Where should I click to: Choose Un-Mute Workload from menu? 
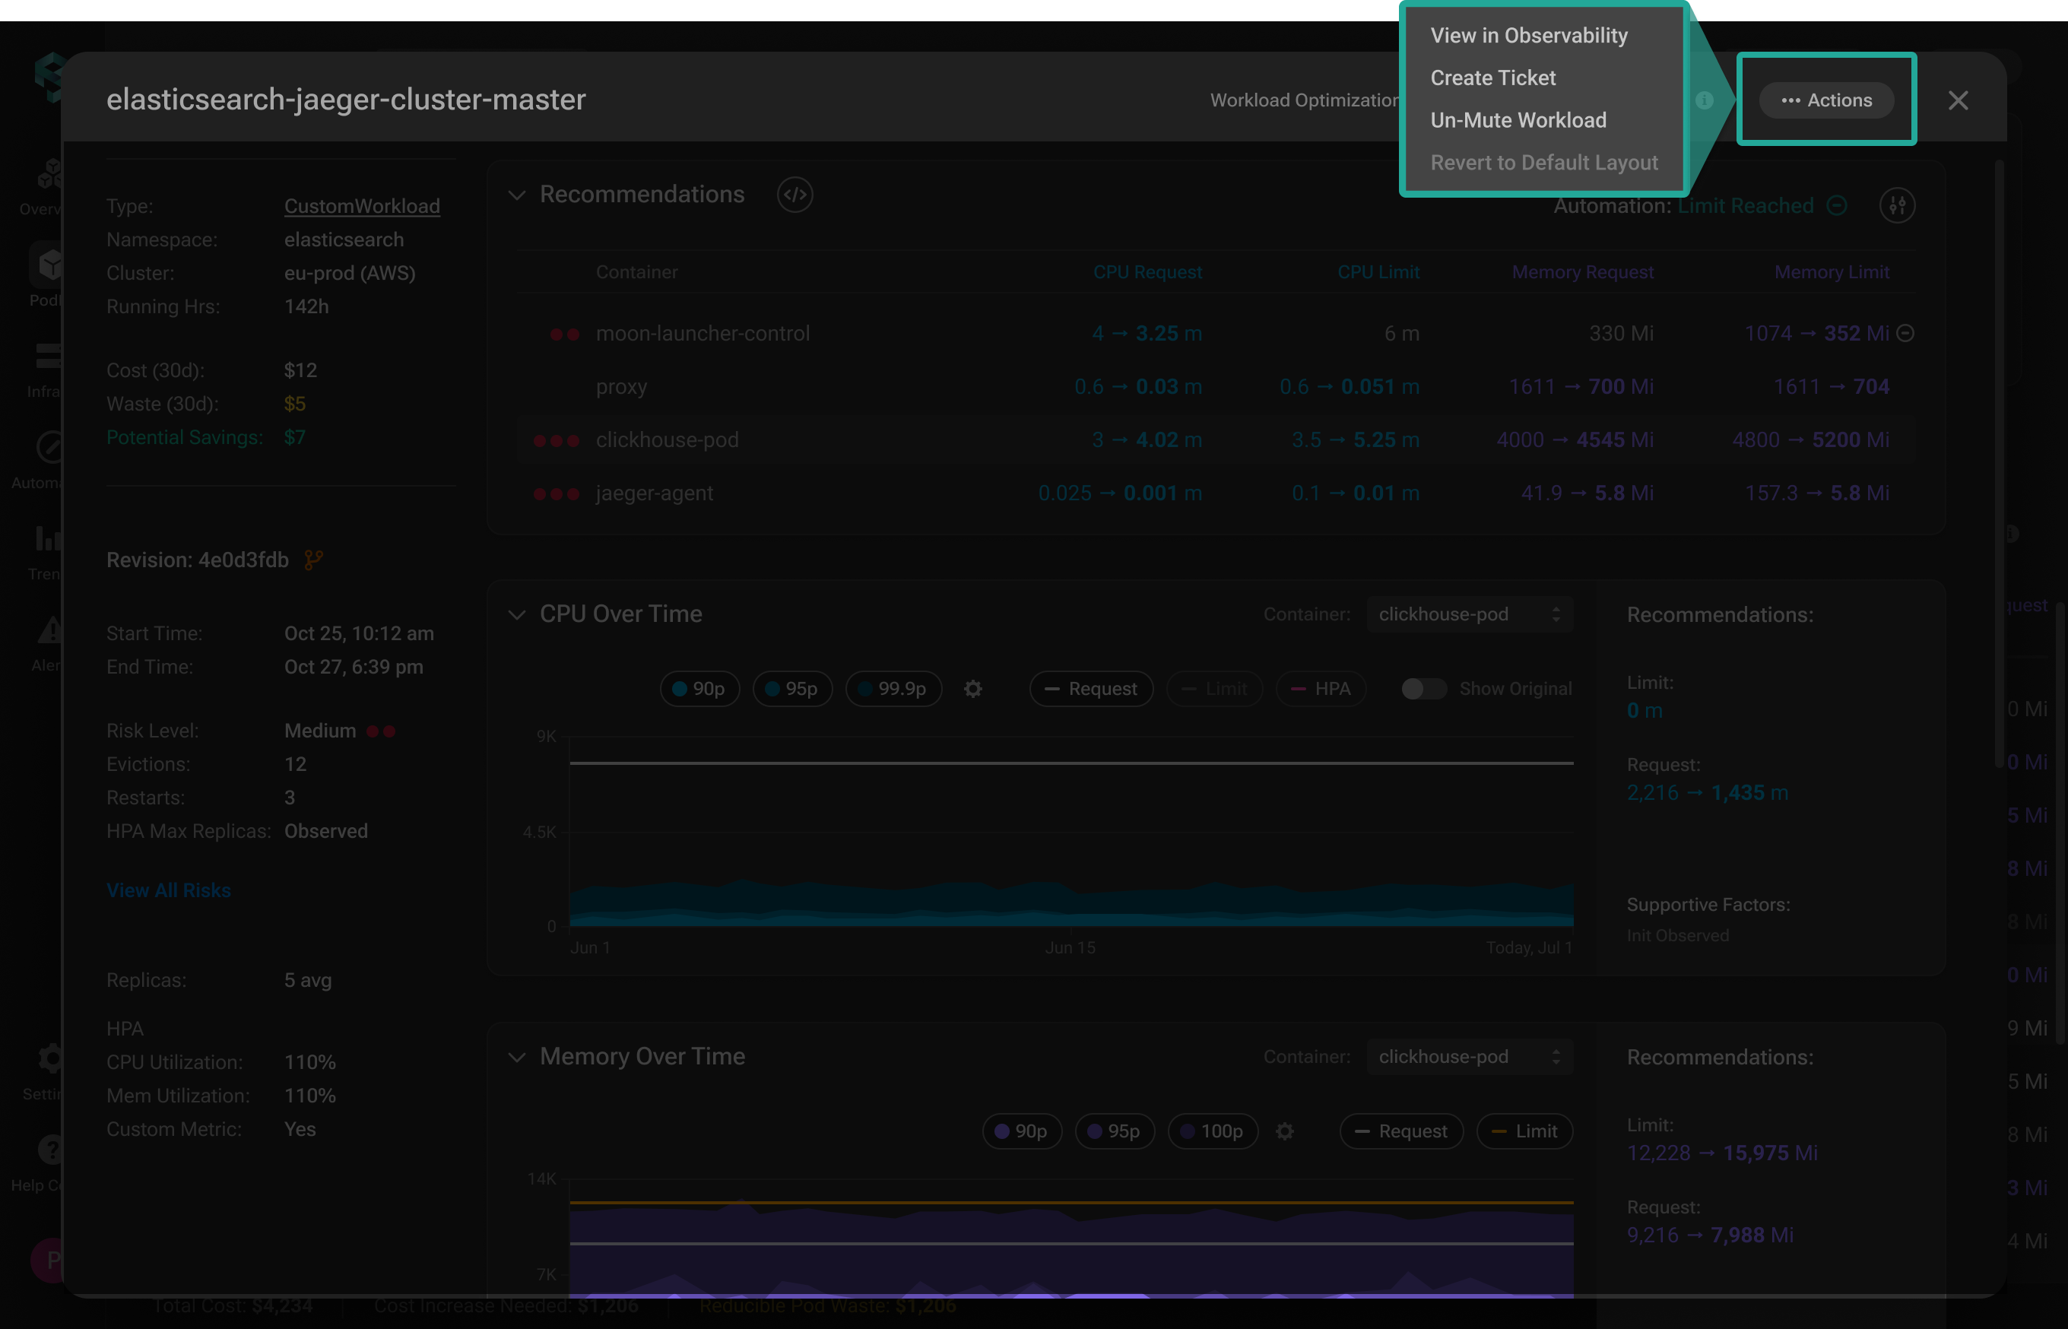1518,120
